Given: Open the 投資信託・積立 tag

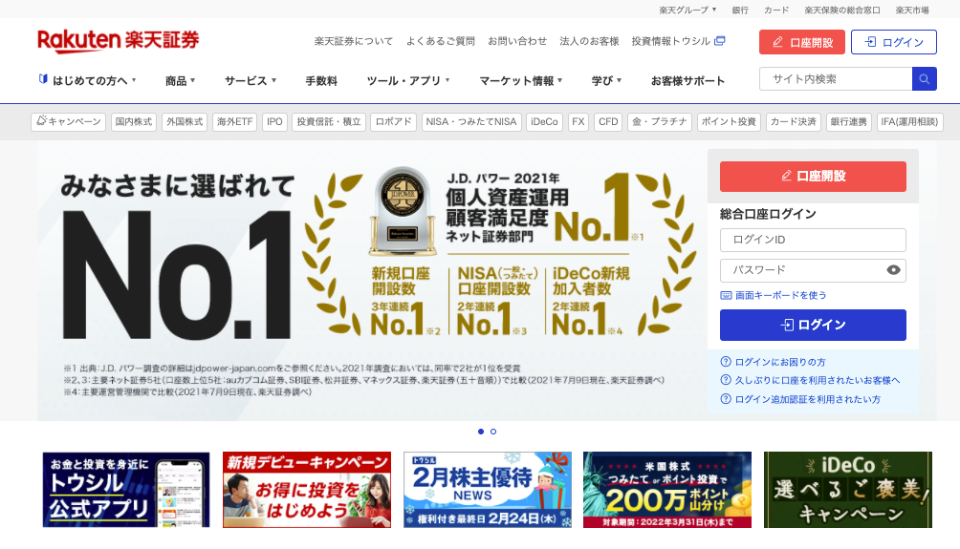Looking at the screenshot, I should [329, 121].
